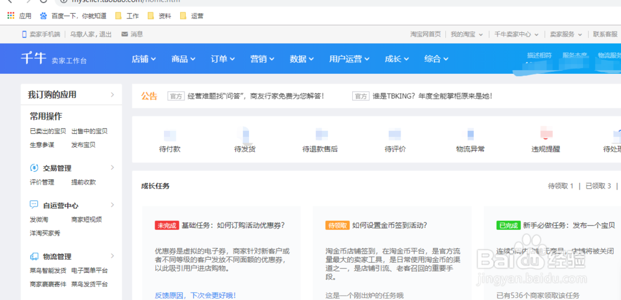Open 出售中的宝贝
Screen dimensions: 621x300
pyautogui.click(x=89, y=131)
